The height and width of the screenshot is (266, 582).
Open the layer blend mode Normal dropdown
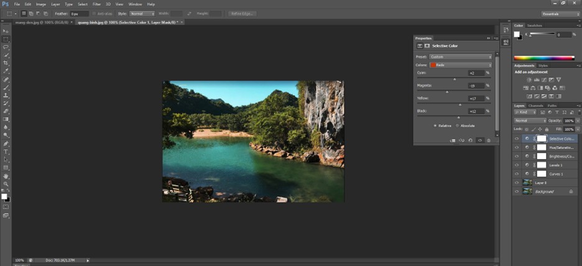[530, 121]
